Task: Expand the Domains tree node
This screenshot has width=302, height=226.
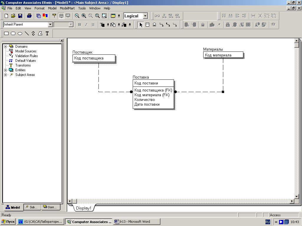Action: pos(5,46)
